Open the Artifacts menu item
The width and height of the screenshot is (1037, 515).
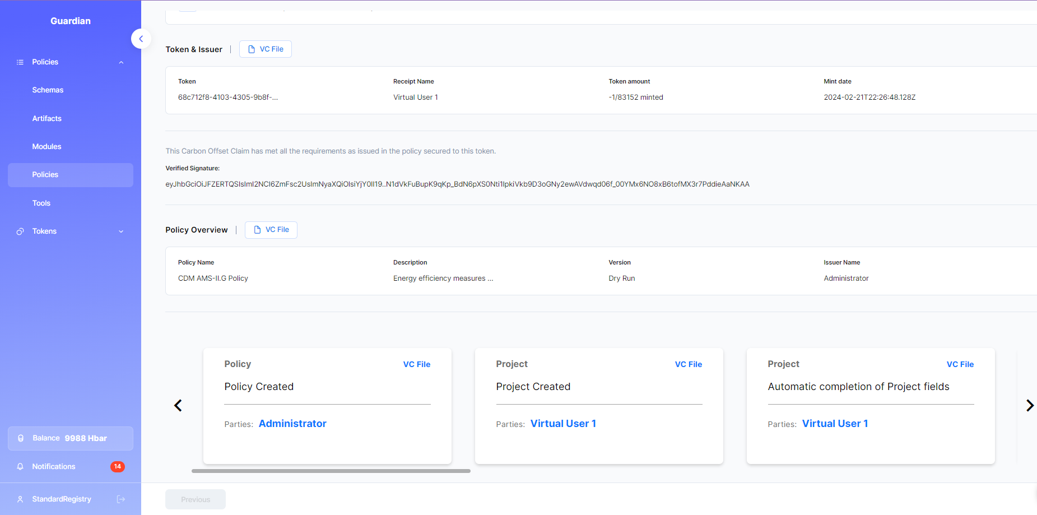pyautogui.click(x=47, y=119)
